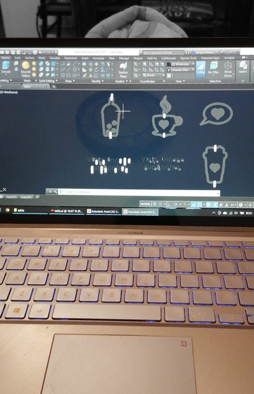Toggle grid display in the status bar
The height and width of the screenshot is (394, 254).
click(155, 204)
